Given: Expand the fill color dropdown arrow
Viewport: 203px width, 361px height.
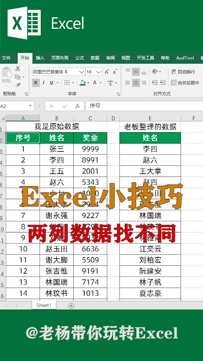Looking at the screenshot, I should 88,83.
